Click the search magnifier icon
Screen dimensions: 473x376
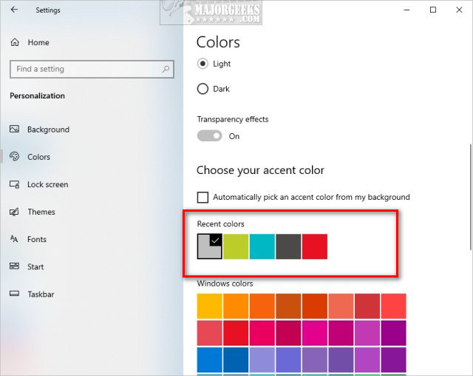pos(166,69)
